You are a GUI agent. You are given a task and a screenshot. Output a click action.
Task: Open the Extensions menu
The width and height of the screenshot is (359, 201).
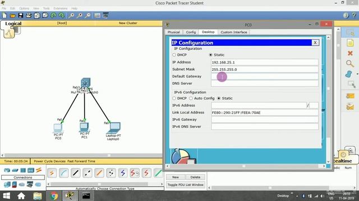[61, 8]
